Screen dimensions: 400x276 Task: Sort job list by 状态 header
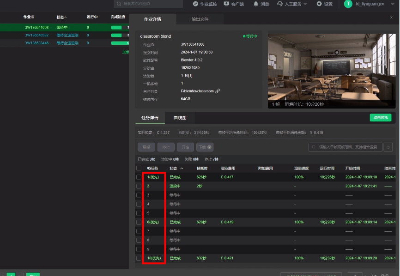coord(61,17)
